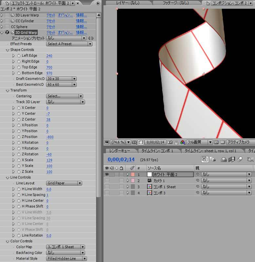Open the Line Layout Grid Paper dropdown
Viewport: 255px width, 262px height.
click(x=64, y=183)
